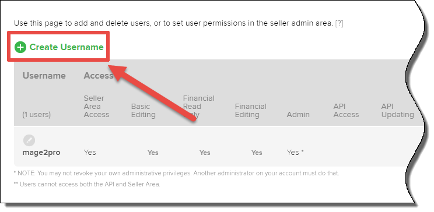Click the Basic Editing column header
Image resolution: width=434 pixels, height=212 pixels.
click(143, 111)
